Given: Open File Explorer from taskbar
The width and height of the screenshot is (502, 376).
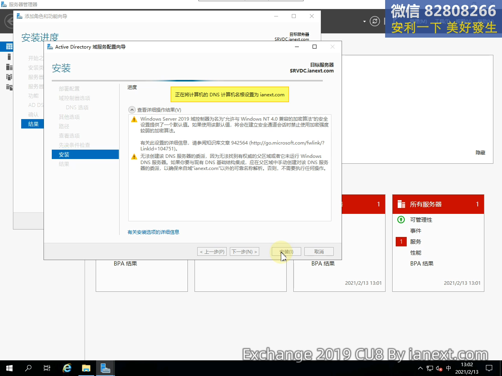Looking at the screenshot, I should coord(86,368).
